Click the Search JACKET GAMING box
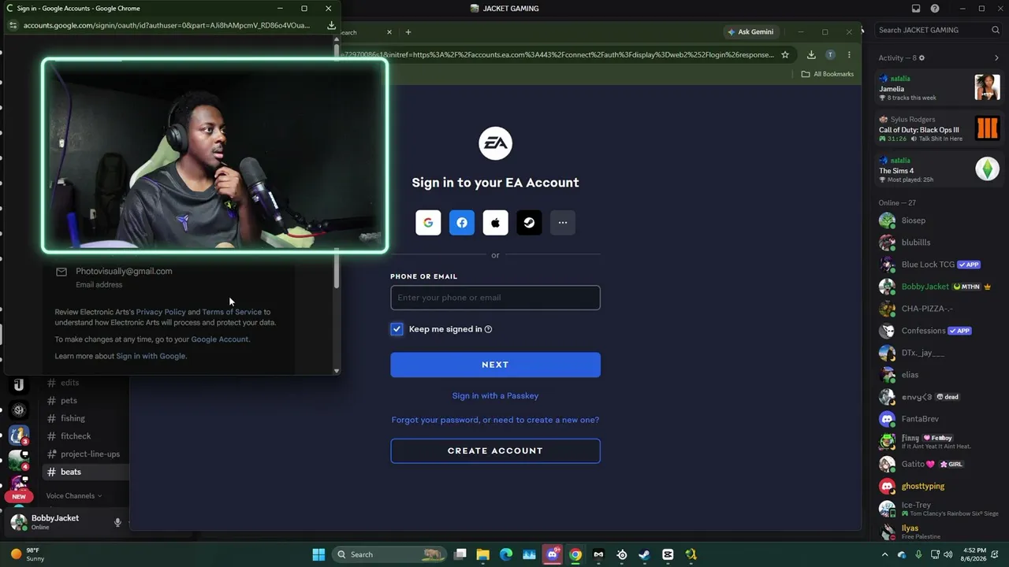Viewport: 1009px width, 567px height. coord(939,30)
